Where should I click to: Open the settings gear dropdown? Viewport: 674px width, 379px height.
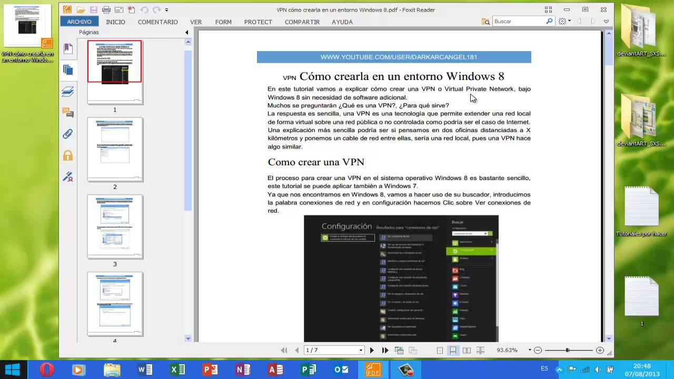(x=564, y=21)
